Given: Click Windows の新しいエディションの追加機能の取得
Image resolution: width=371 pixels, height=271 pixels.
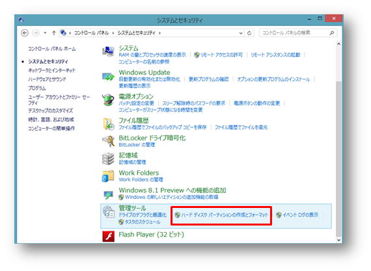Looking at the screenshot, I should point(172,197).
